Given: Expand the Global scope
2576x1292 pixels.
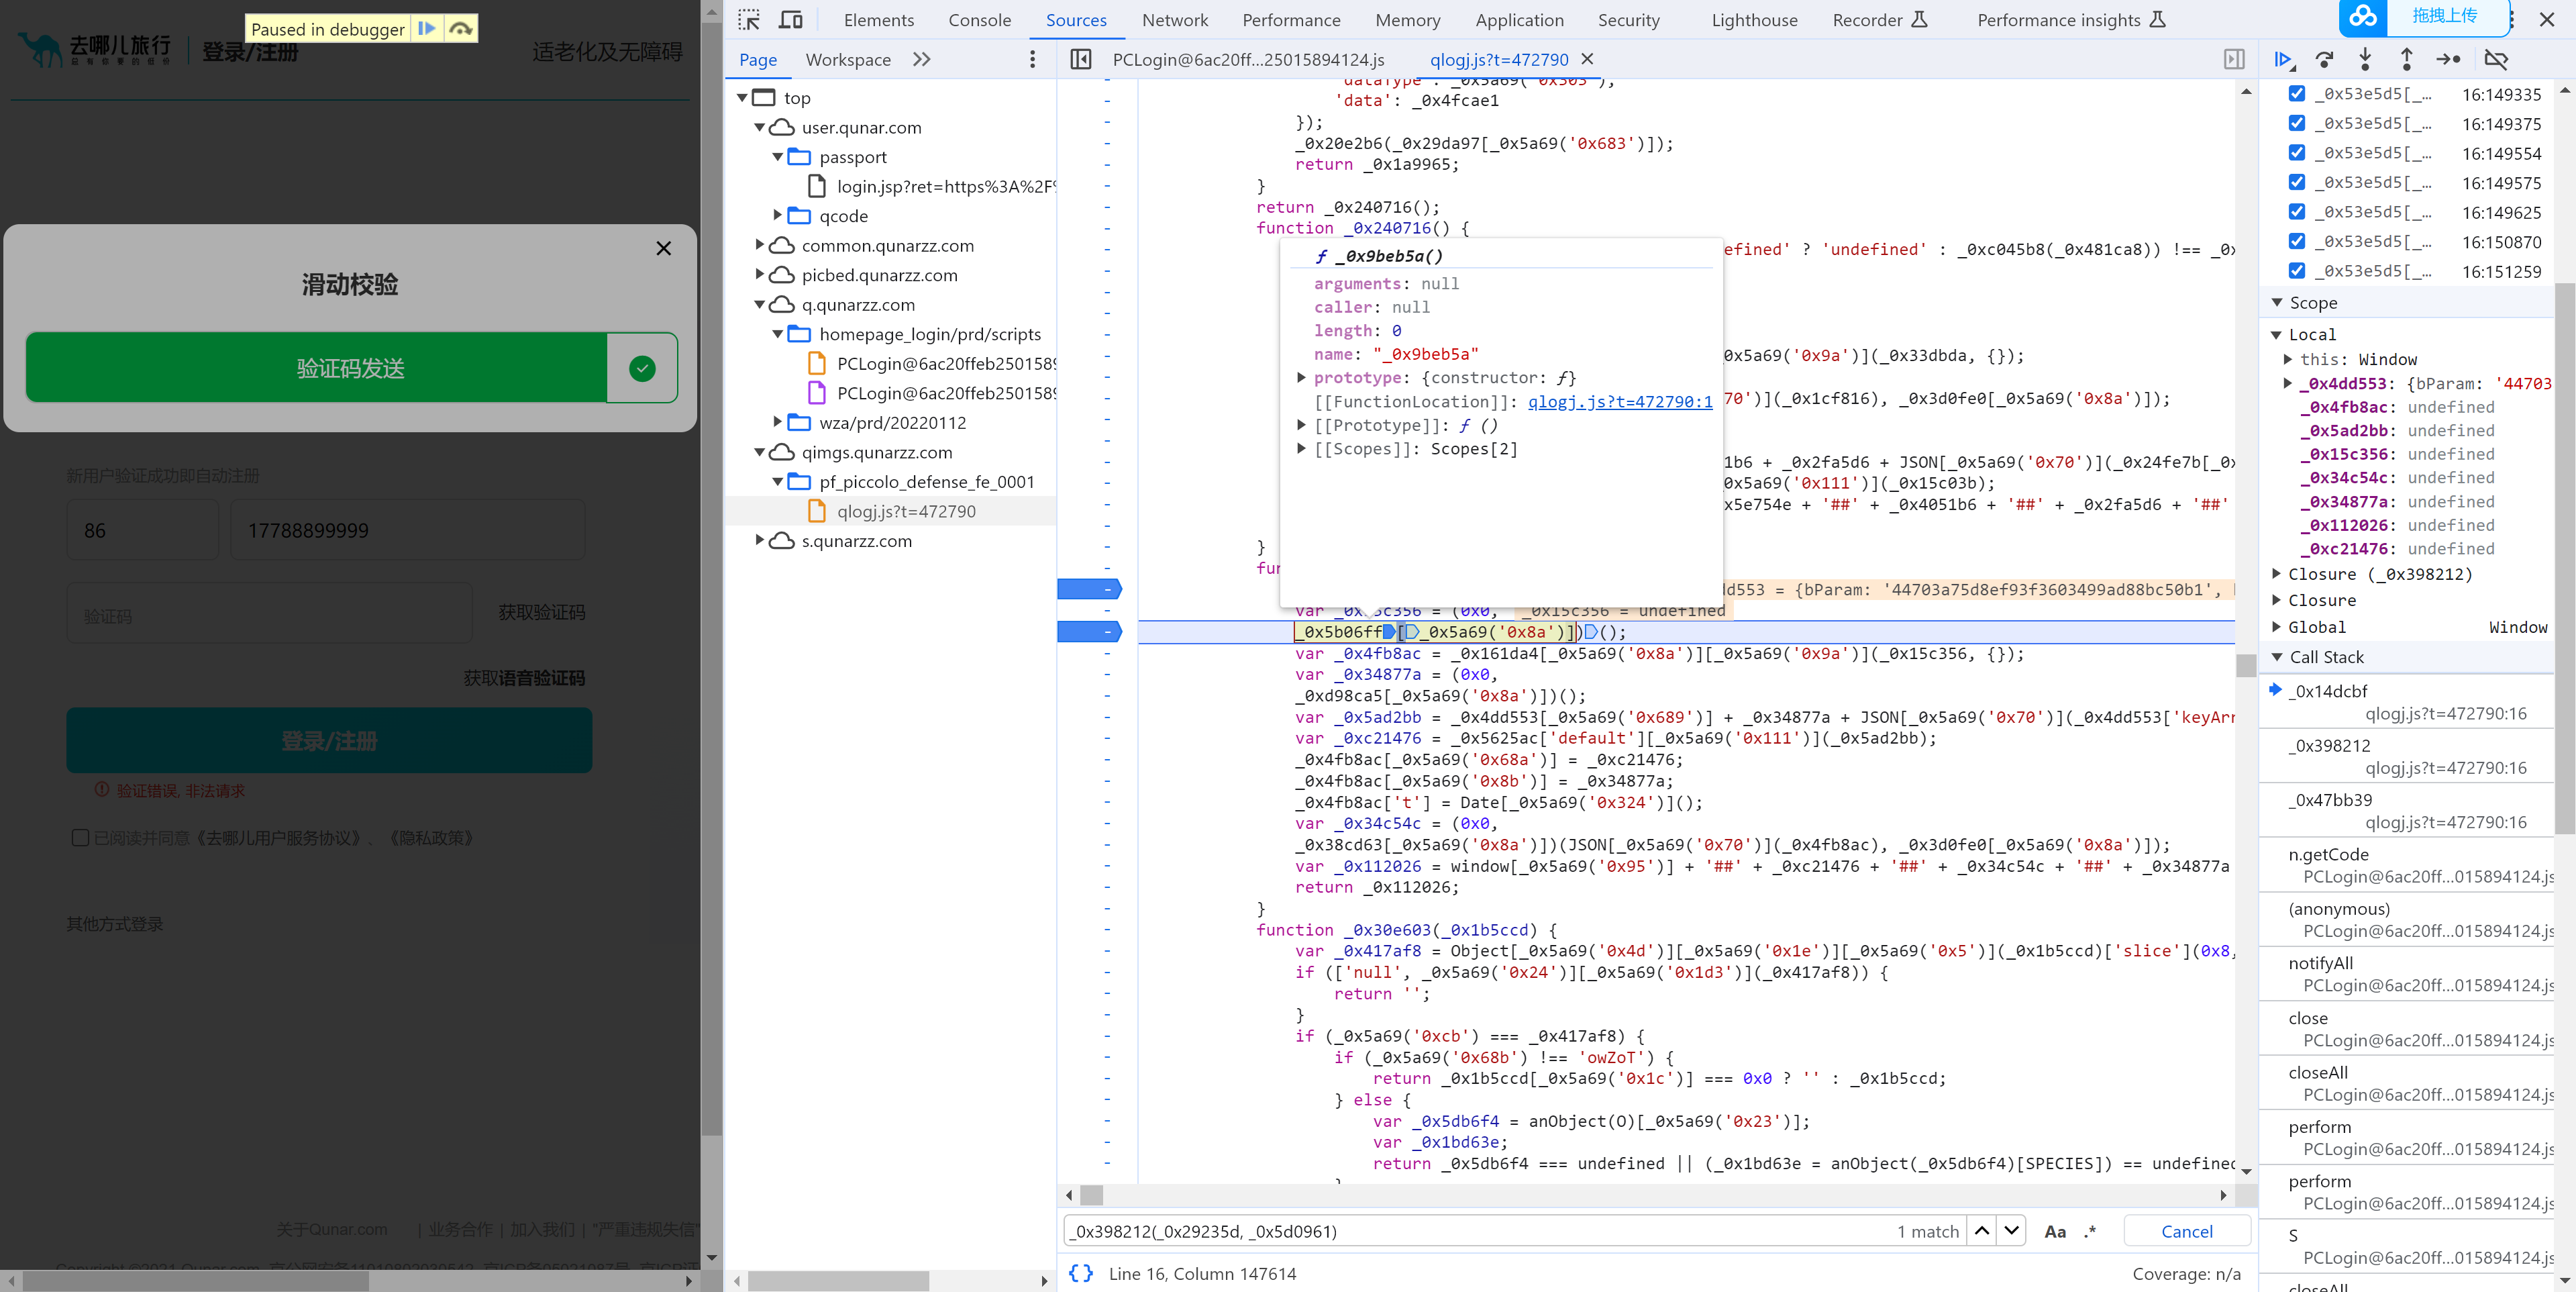Looking at the screenshot, I should [x=2277, y=627].
